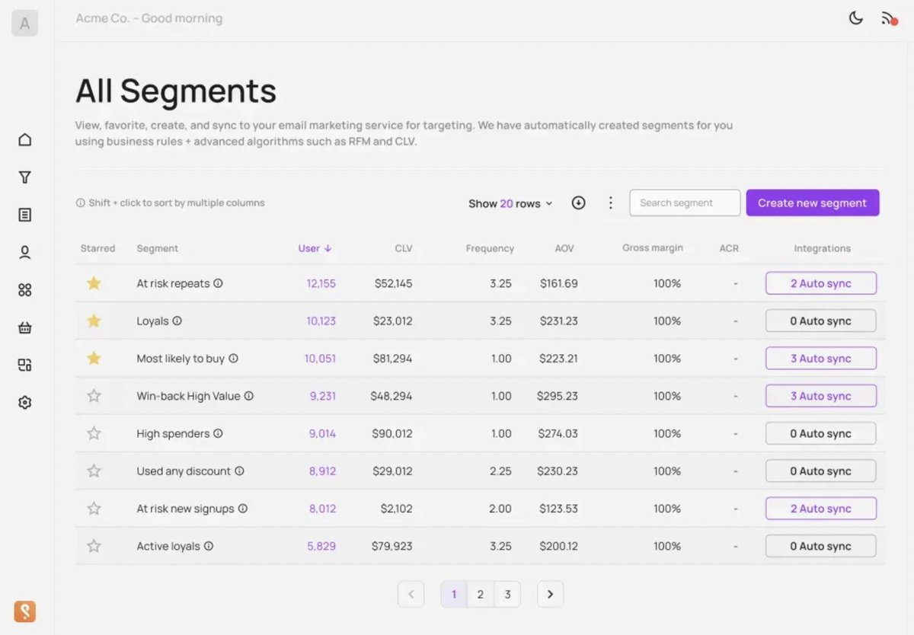Go to next page arrow
The height and width of the screenshot is (635, 914).
(x=550, y=595)
